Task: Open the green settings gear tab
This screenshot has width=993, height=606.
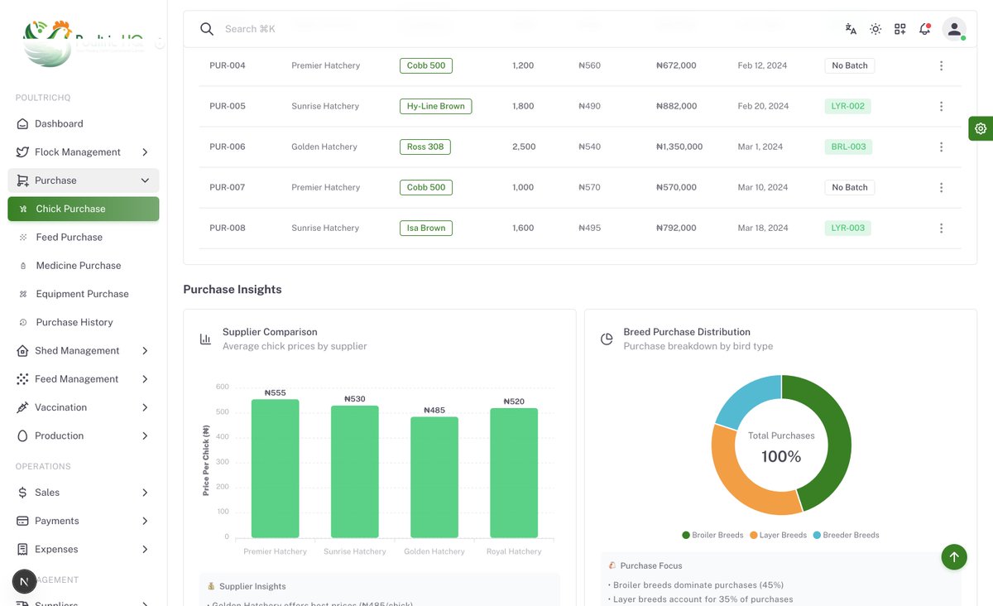Action: (981, 128)
